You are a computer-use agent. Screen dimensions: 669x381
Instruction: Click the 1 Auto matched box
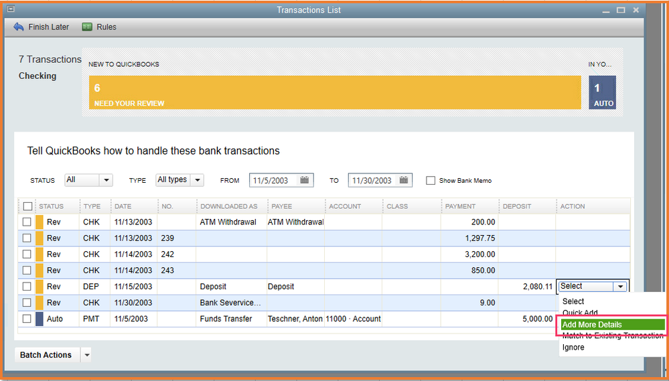pos(602,92)
